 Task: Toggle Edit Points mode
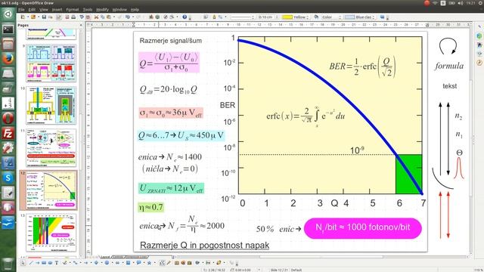click(x=163, y=263)
